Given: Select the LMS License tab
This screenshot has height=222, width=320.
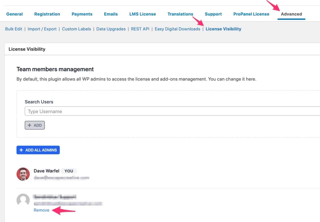Looking at the screenshot, I should tap(142, 14).
